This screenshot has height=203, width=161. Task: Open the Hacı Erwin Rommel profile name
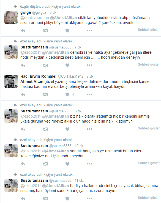(39, 76)
